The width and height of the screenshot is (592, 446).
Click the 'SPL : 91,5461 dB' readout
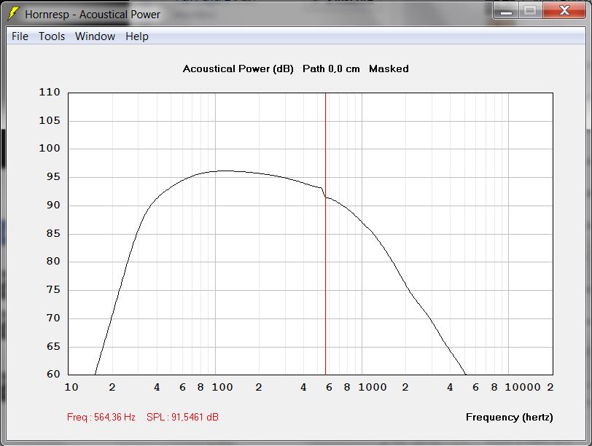click(x=182, y=417)
